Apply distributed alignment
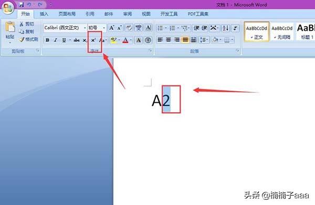 [193, 40]
